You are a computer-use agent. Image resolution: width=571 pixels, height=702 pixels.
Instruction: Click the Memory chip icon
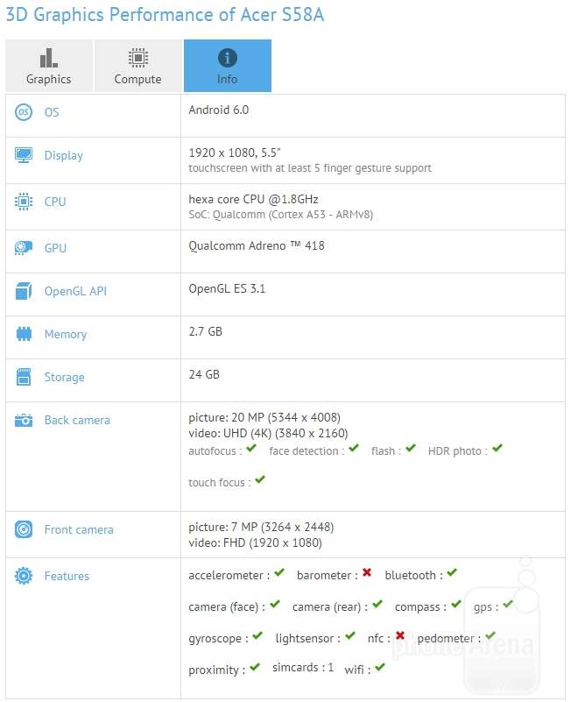[24, 334]
